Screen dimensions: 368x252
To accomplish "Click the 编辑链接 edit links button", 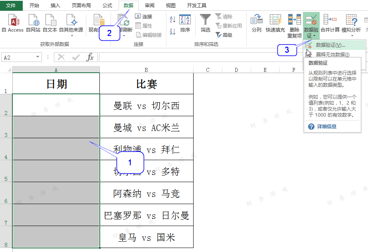I will pyautogui.click(x=149, y=35).
